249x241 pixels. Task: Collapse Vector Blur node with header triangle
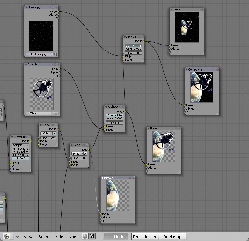point(12,137)
